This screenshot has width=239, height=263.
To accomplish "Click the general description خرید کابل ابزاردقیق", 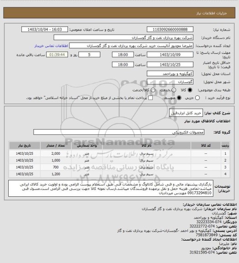I will coord(186,113).
